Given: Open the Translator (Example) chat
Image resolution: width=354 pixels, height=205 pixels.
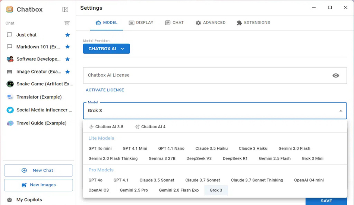Looking at the screenshot, I should 39,97.
